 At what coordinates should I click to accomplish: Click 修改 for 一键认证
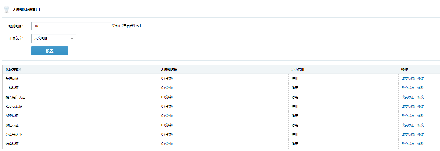pyautogui.click(x=421, y=88)
